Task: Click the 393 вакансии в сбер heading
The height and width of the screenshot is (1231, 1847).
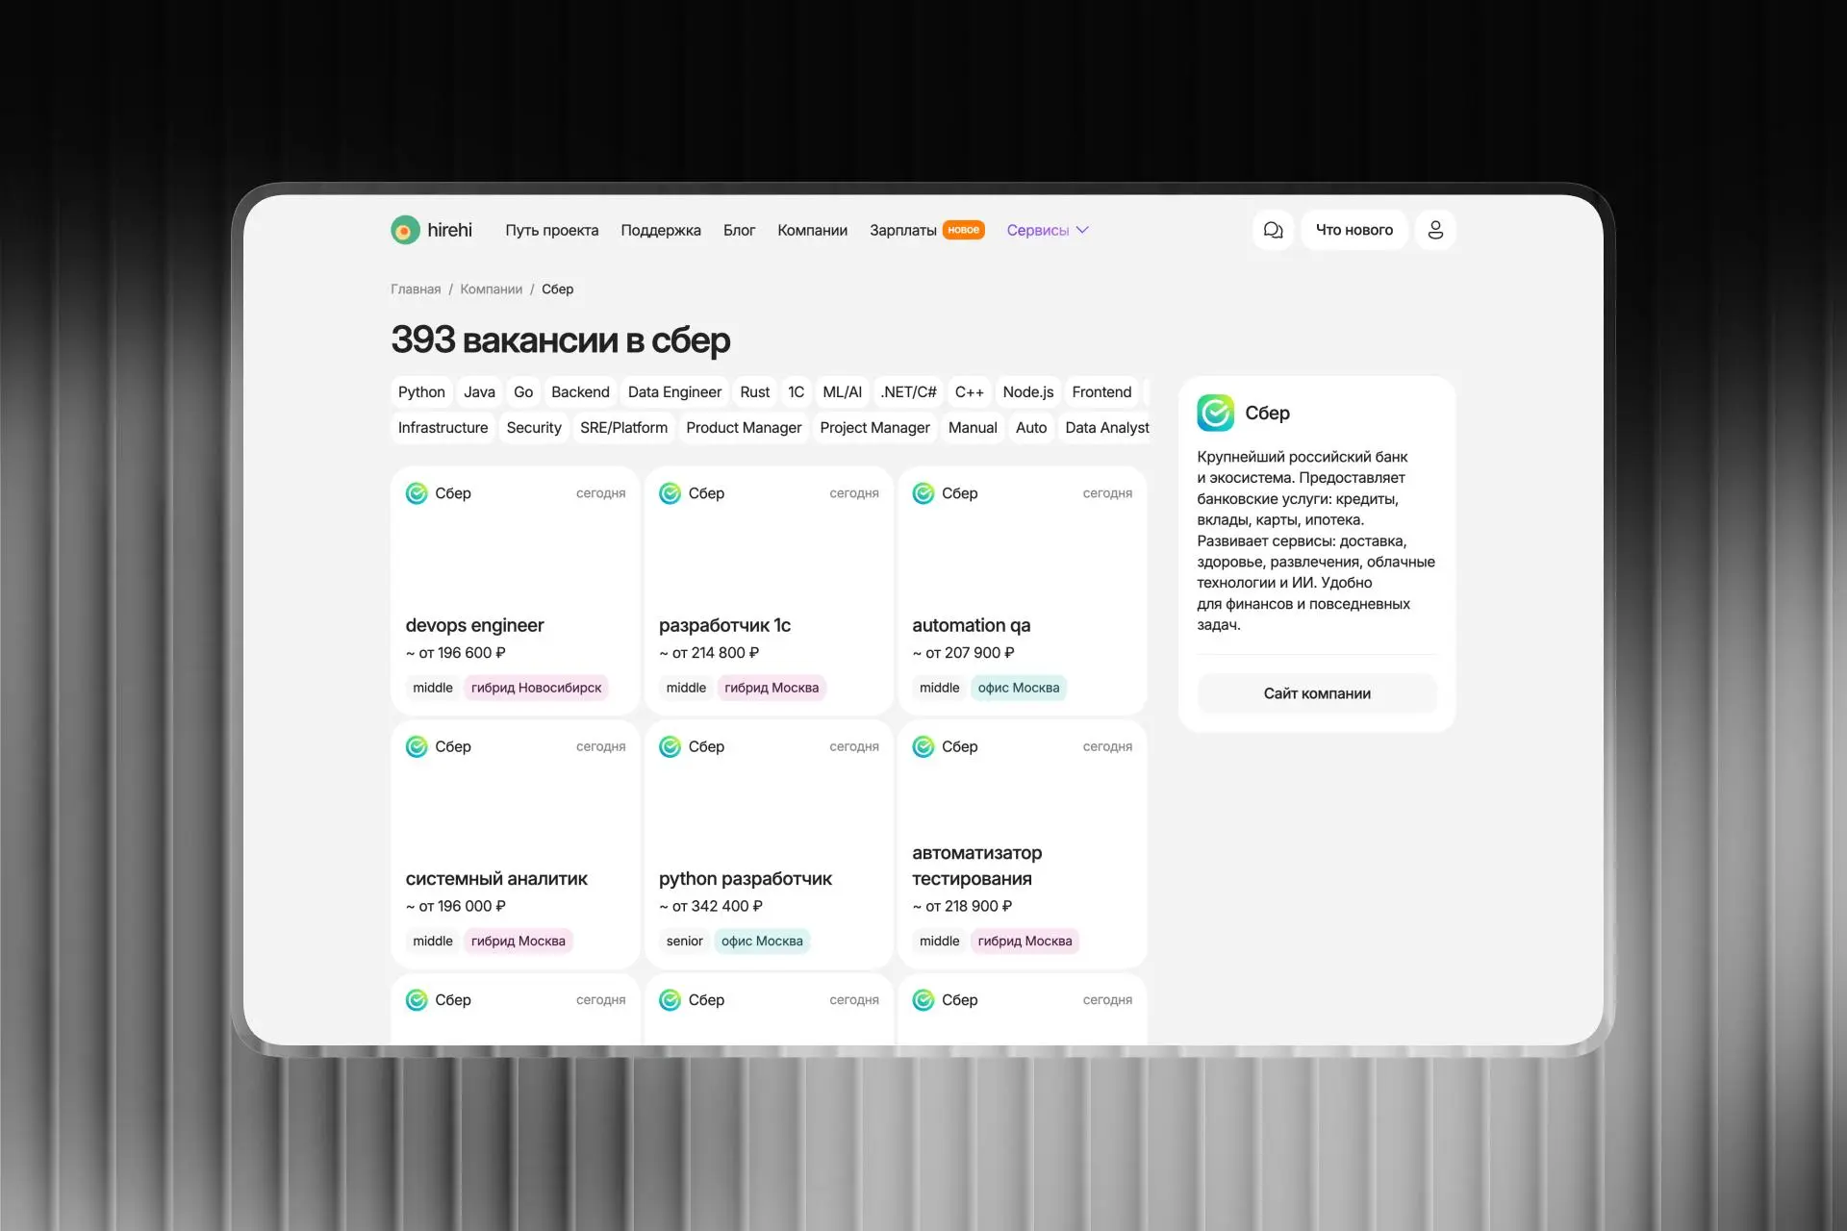Action: [x=561, y=340]
